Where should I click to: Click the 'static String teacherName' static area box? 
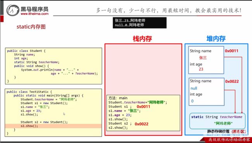pyautogui.click(x=217, y=121)
